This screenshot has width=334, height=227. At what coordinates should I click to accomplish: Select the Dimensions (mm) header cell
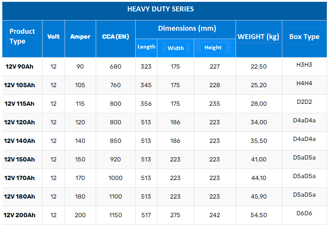tap(187, 28)
